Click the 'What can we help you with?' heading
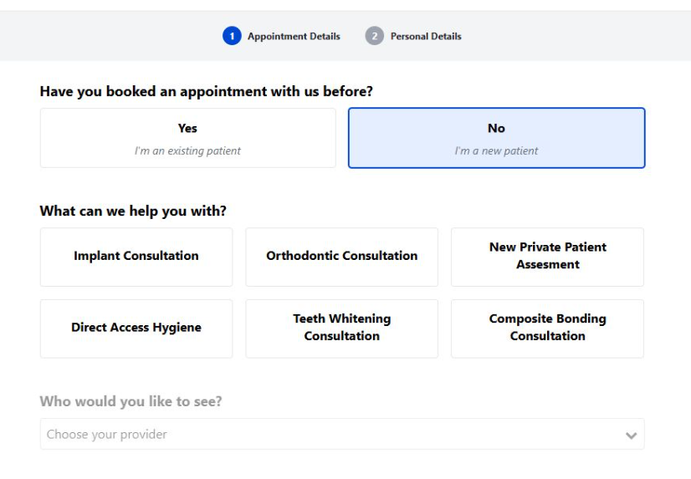Image resolution: width=691 pixels, height=479 pixels. tap(133, 211)
